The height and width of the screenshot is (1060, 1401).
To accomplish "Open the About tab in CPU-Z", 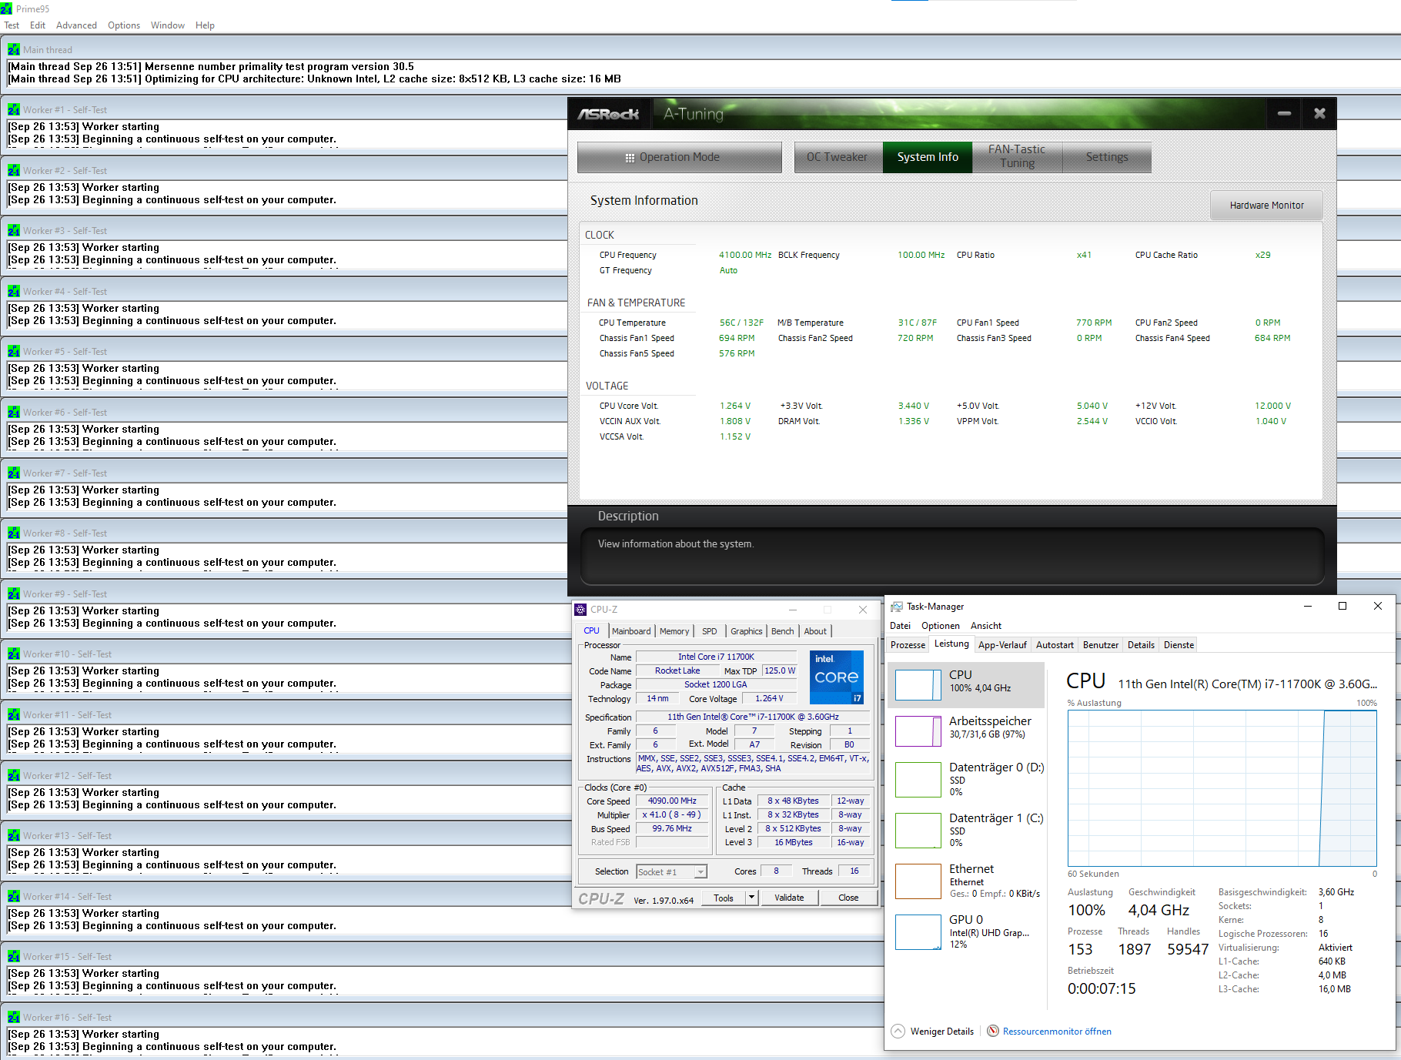I will (815, 631).
